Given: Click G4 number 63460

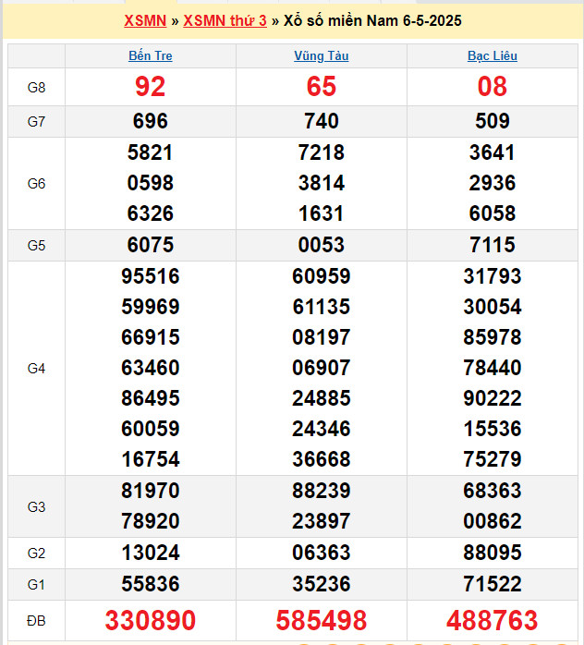Looking at the screenshot, I should tap(151, 368).
